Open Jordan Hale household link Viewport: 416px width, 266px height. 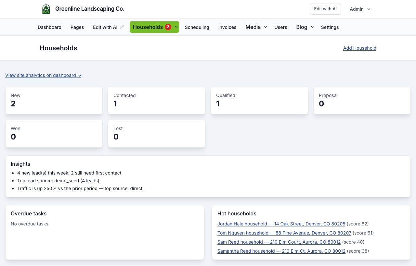click(x=281, y=224)
